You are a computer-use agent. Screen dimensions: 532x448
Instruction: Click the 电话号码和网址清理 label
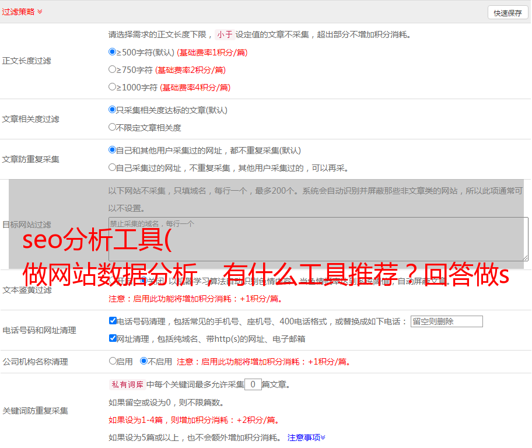(x=39, y=330)
